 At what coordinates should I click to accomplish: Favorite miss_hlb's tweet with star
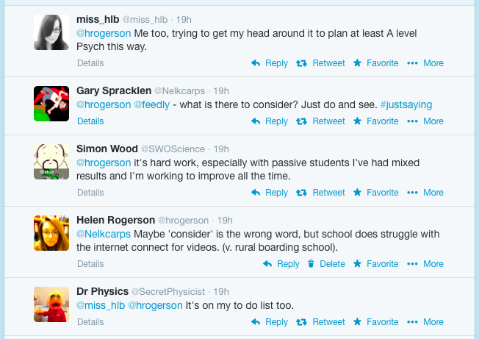tap(376, 63)
